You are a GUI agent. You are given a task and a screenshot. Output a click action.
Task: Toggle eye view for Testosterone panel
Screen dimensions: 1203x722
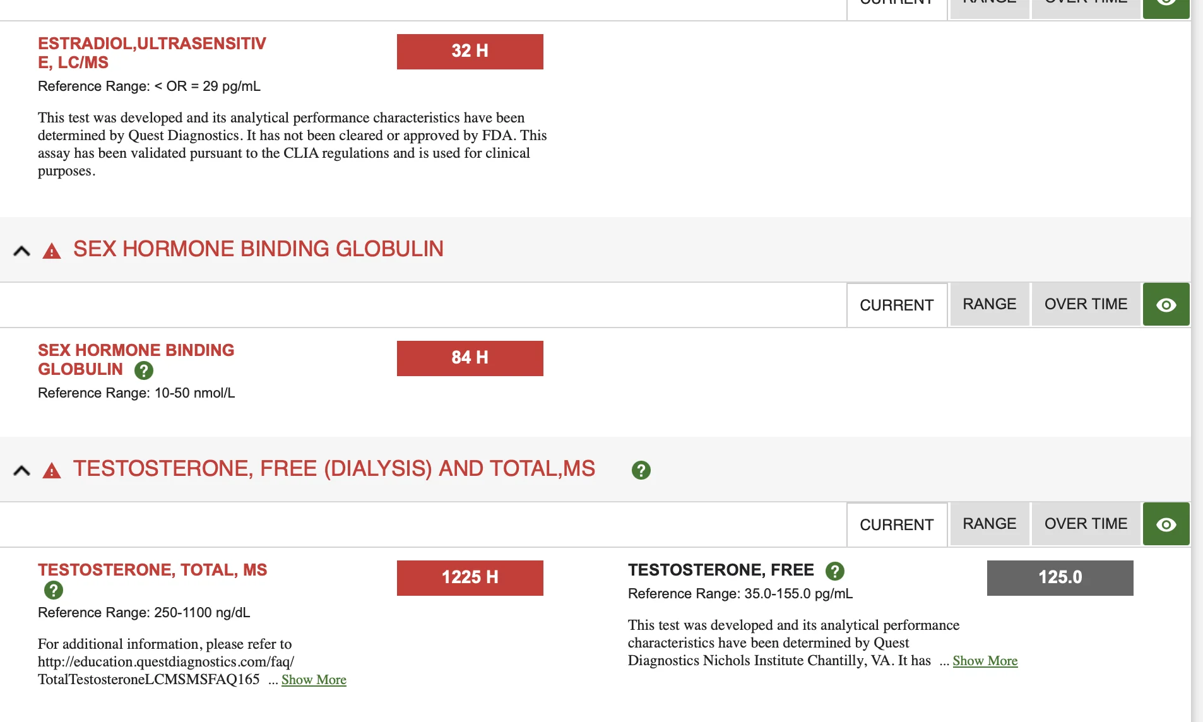1166,524
